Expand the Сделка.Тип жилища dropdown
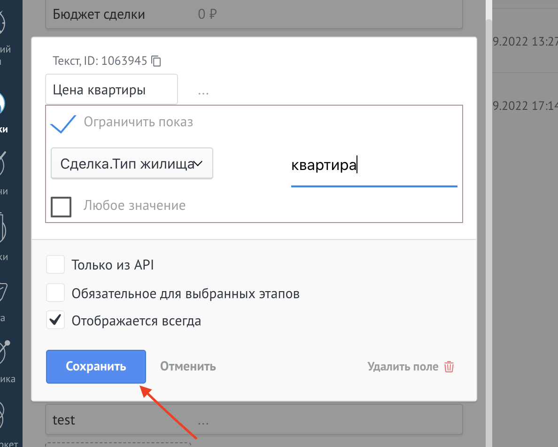 coord(132,164)
